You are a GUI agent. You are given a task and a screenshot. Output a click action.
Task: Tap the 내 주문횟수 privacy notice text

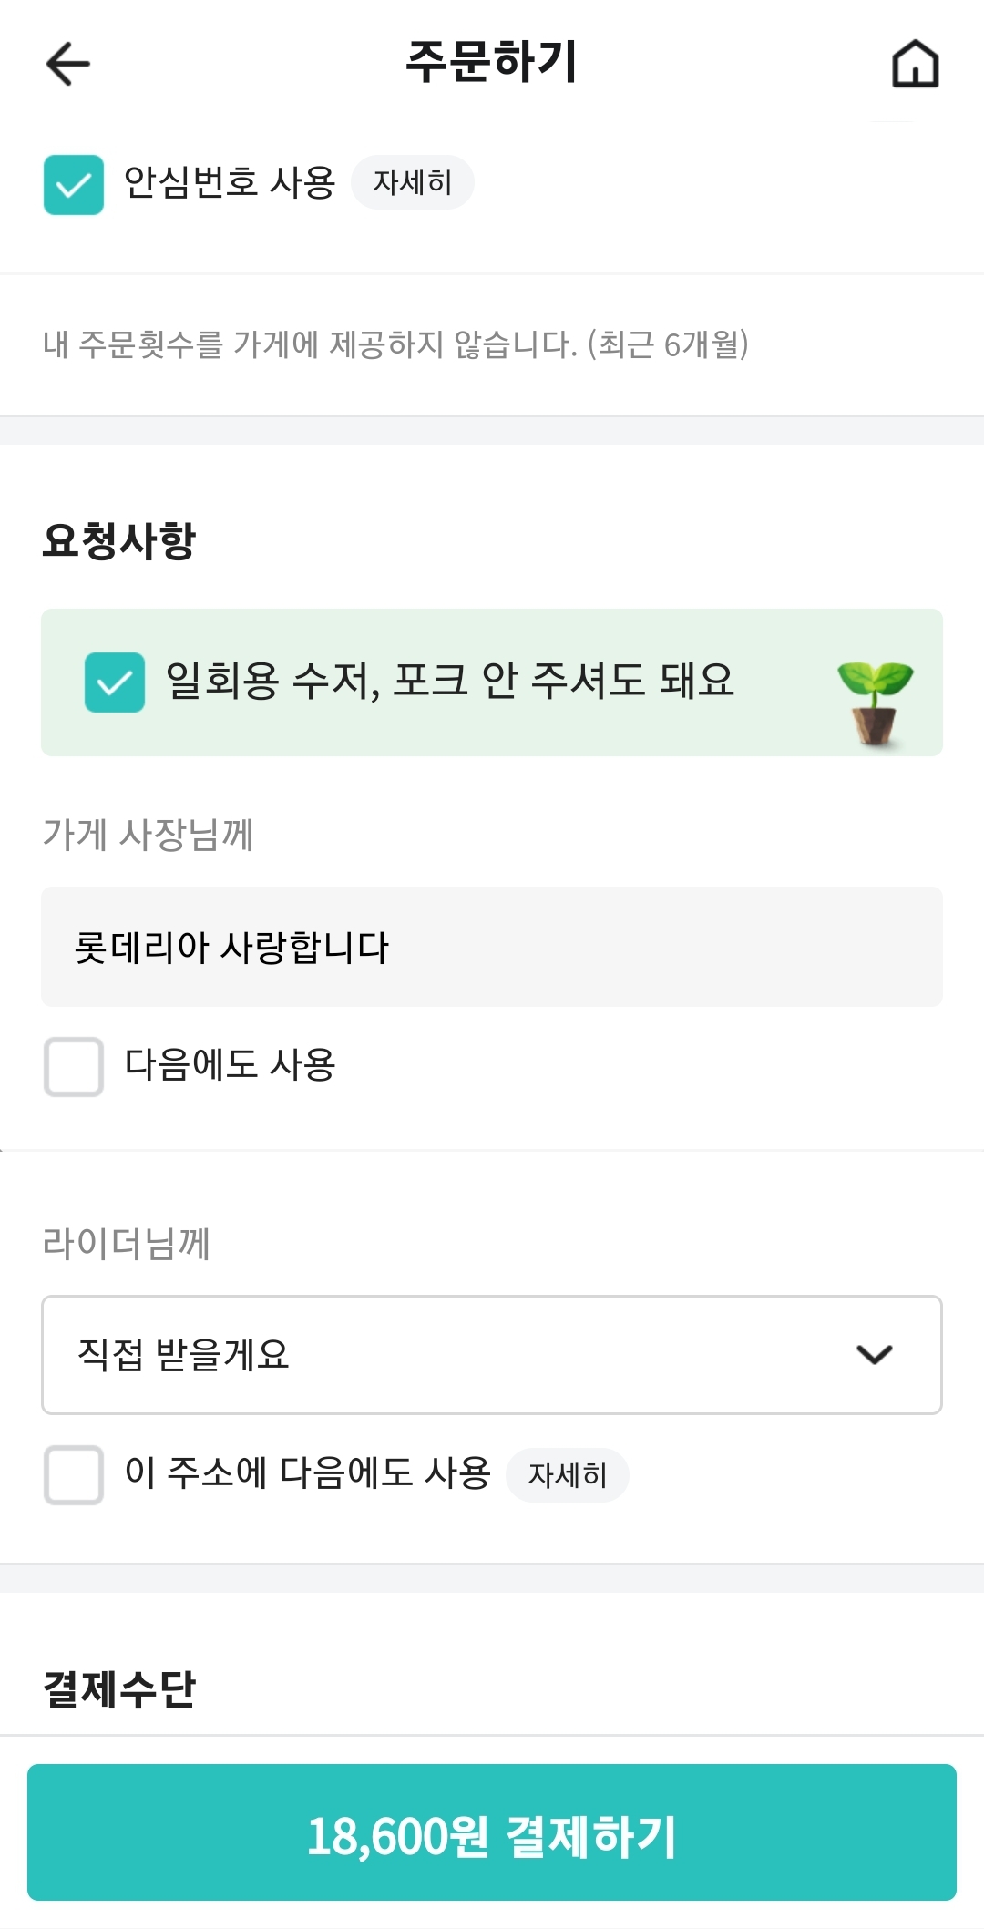pyautogui.click(x=396, y=344)
